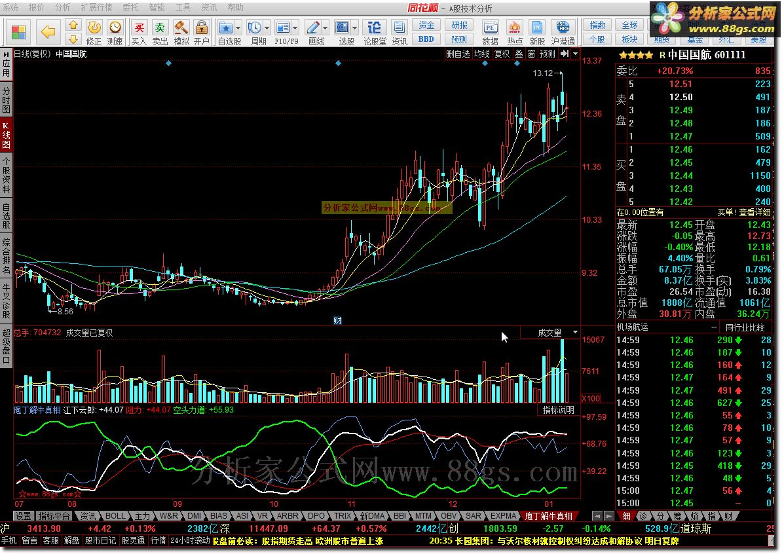Screen dimensions: 782x554
Task: Toggle 均线 moving averages display
Action: point(481,54)
